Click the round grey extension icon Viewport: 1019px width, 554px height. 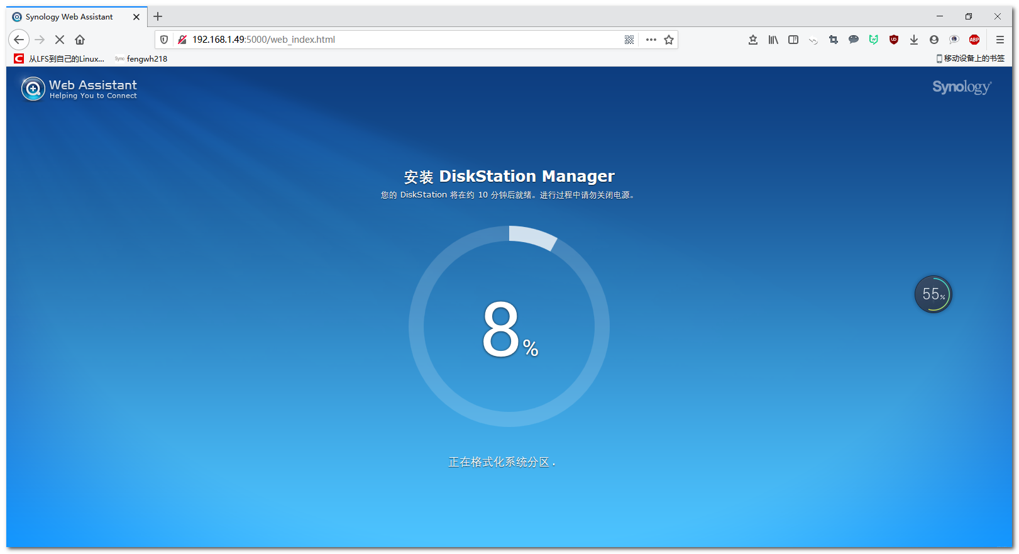(954, 40)
